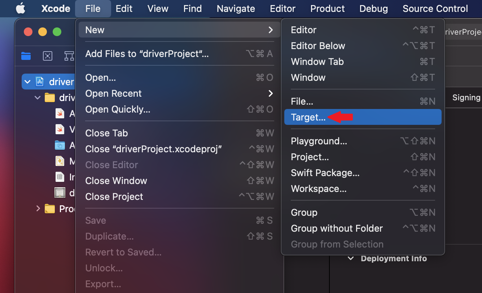The height and width of the screenshot is (293, 482).
Task: Select the entitlements certificate file icon
Action: [x=60, y=193]
